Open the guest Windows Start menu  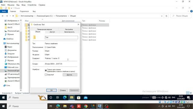[x=3, y=97]
